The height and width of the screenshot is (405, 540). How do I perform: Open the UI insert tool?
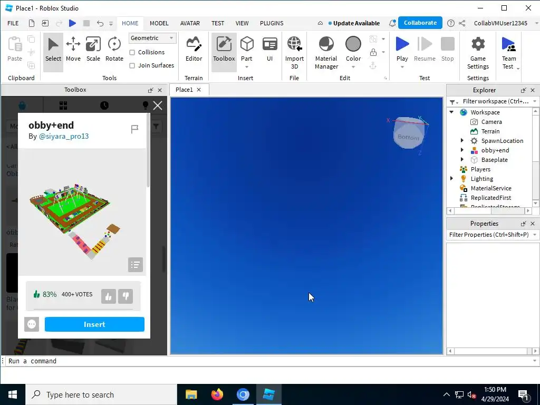coord(269,50)
